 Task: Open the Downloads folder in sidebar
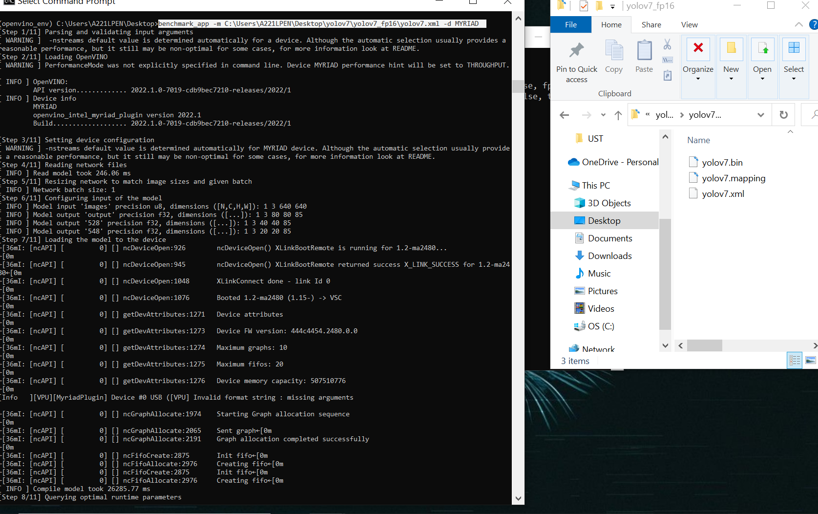pos(609,256)
